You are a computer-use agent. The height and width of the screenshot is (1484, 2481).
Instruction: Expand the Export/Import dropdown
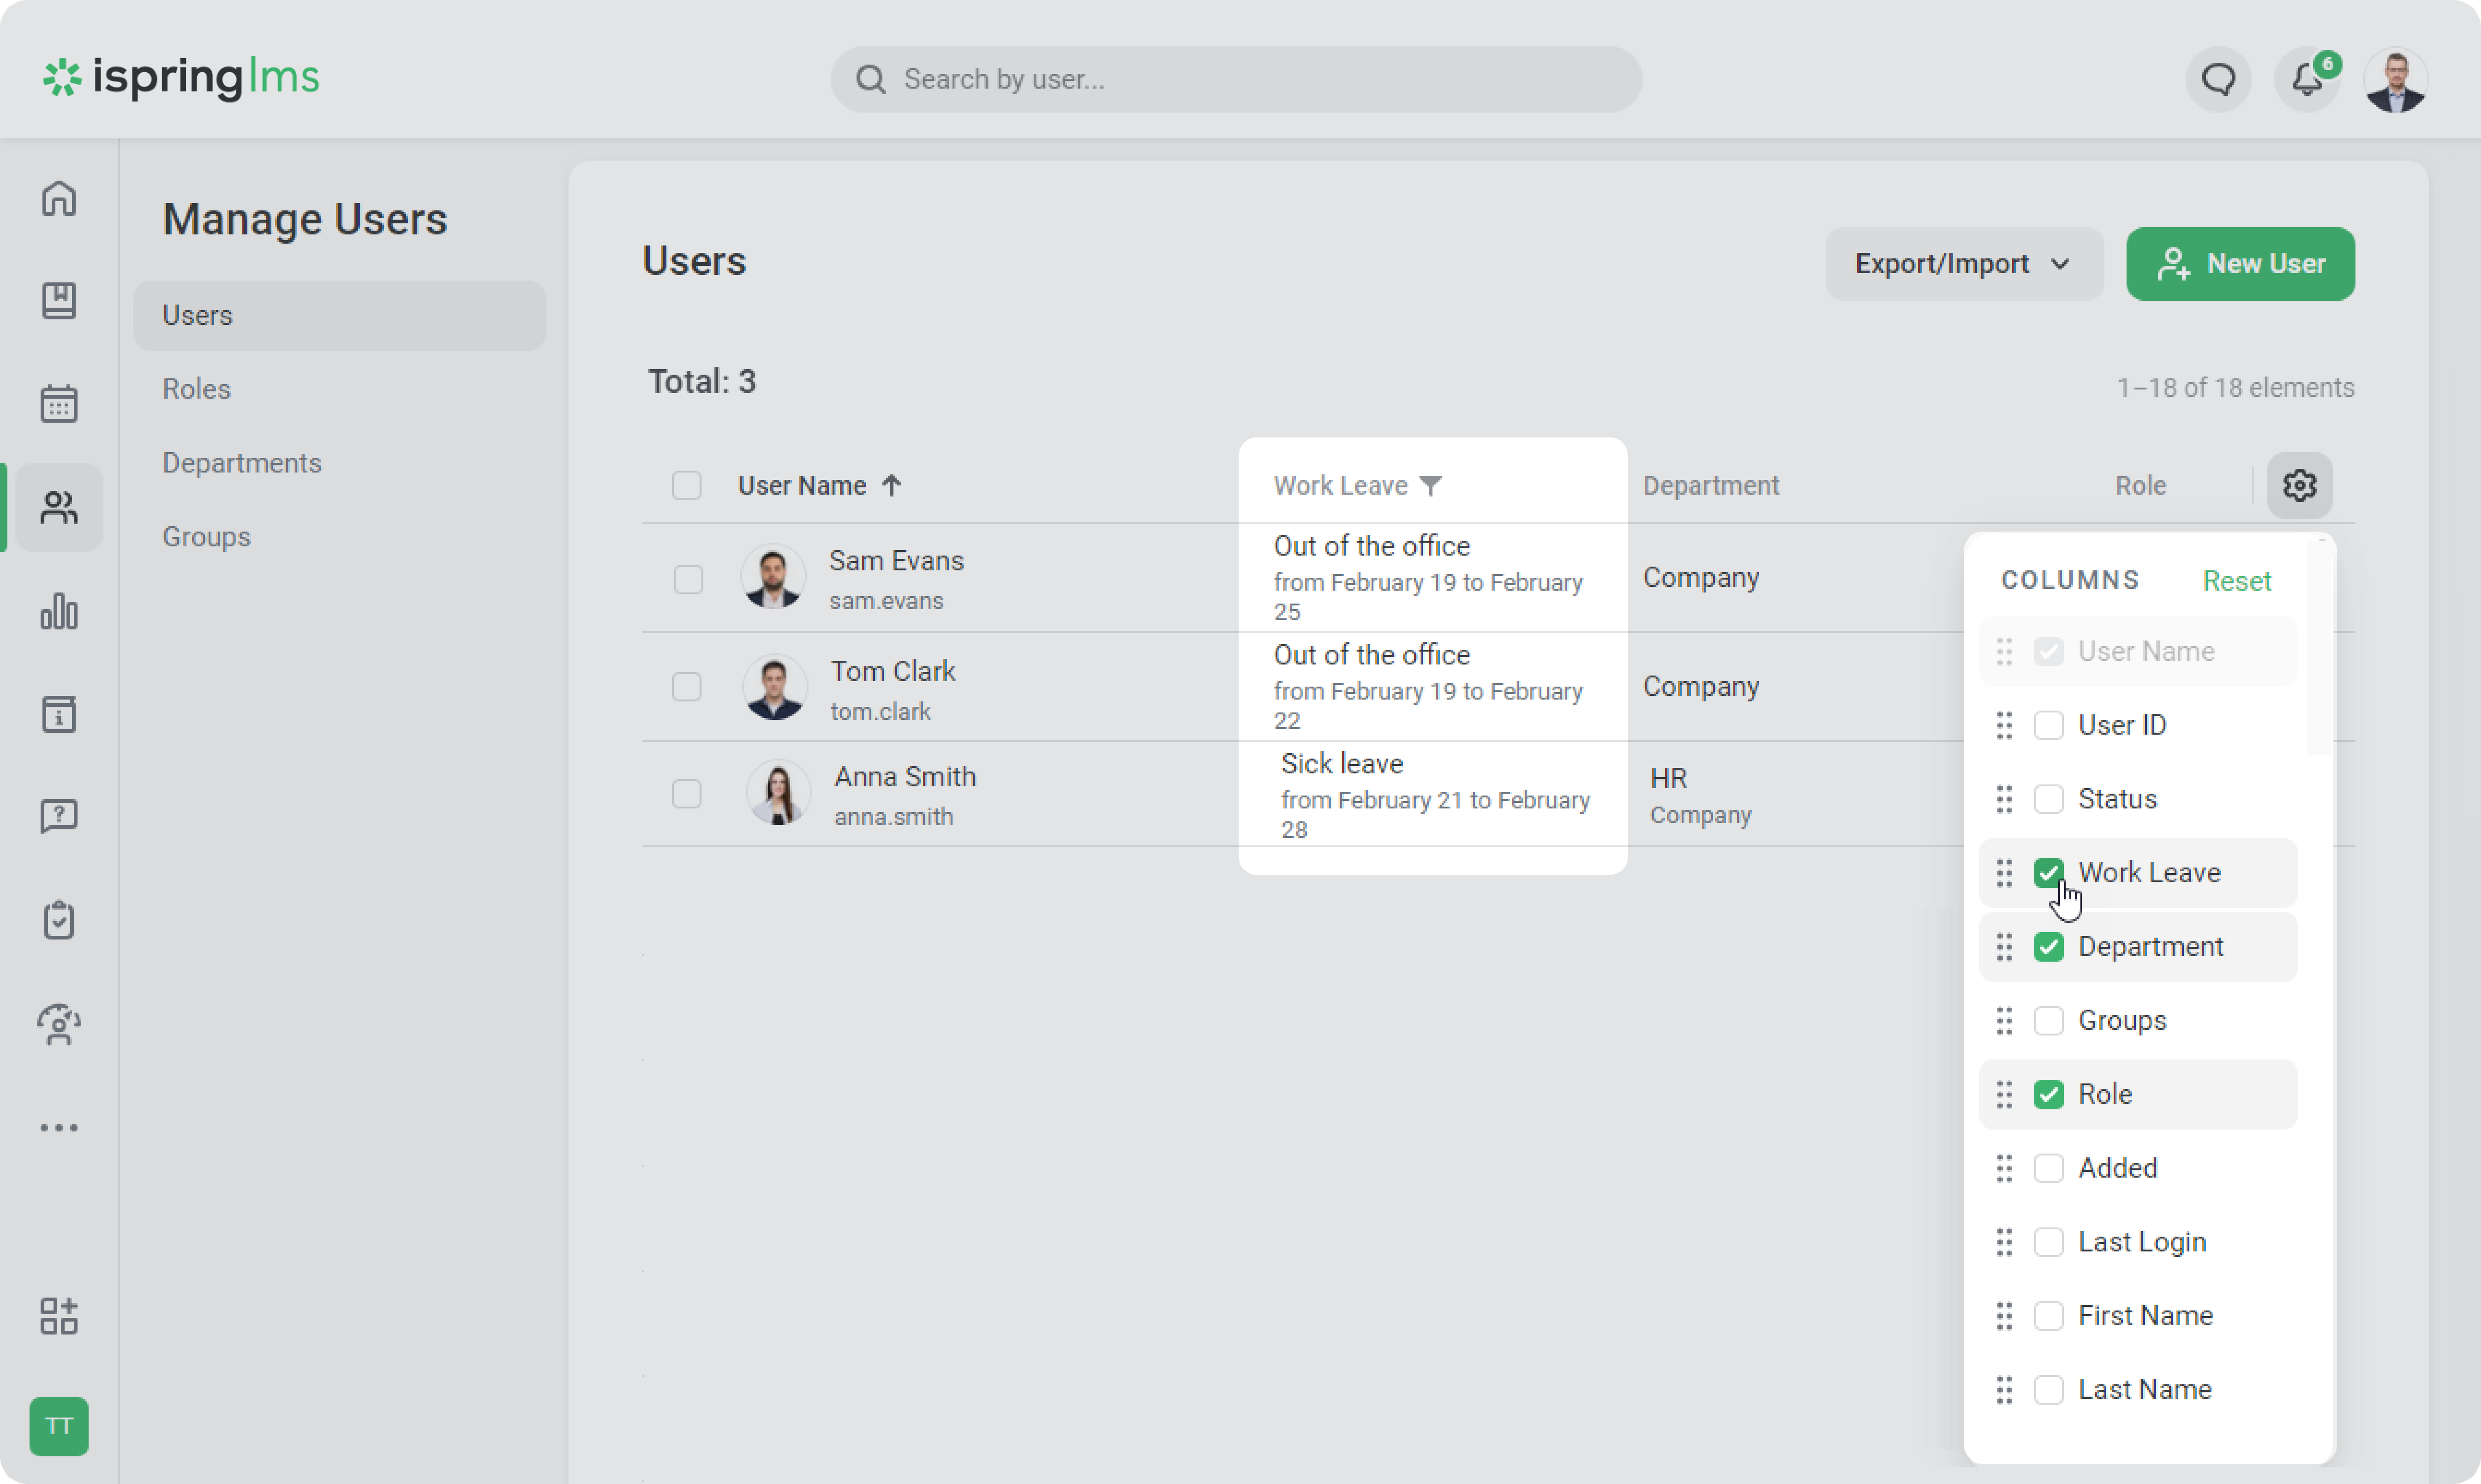[1963, 264]
